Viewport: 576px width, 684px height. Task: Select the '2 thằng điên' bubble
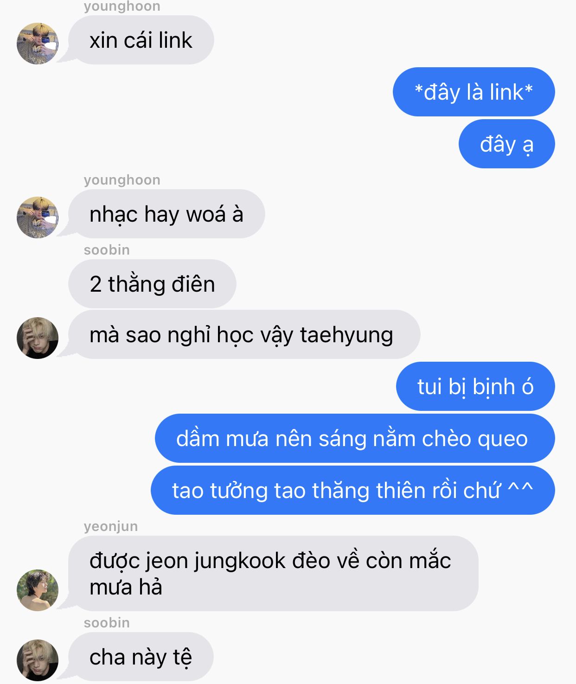(152, 284)
